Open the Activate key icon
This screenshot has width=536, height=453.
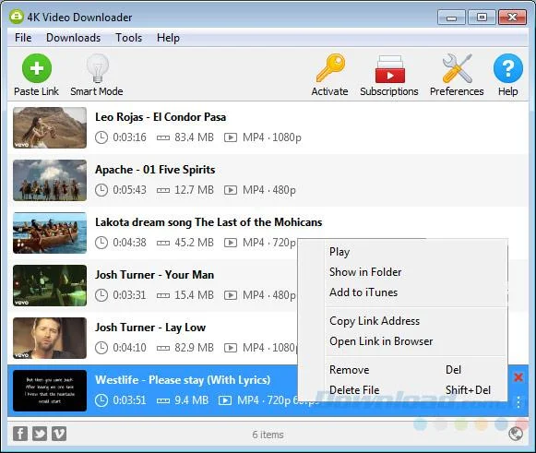click(330, 68)
